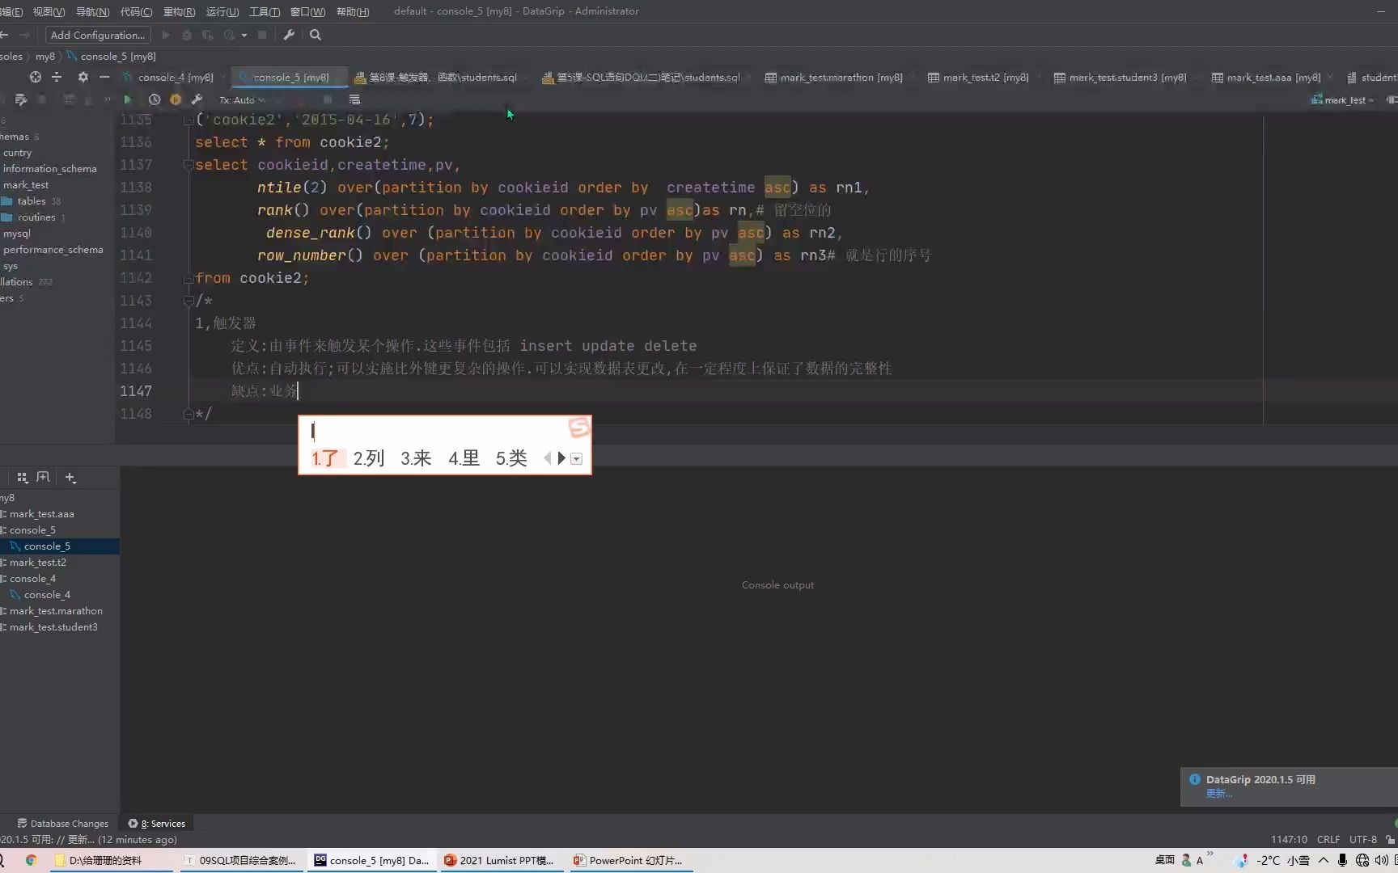Show hidden tray icons chevron
The height and width of the screenshot is (873, 1398).
pyautogui.click(x=1324, y=860)
